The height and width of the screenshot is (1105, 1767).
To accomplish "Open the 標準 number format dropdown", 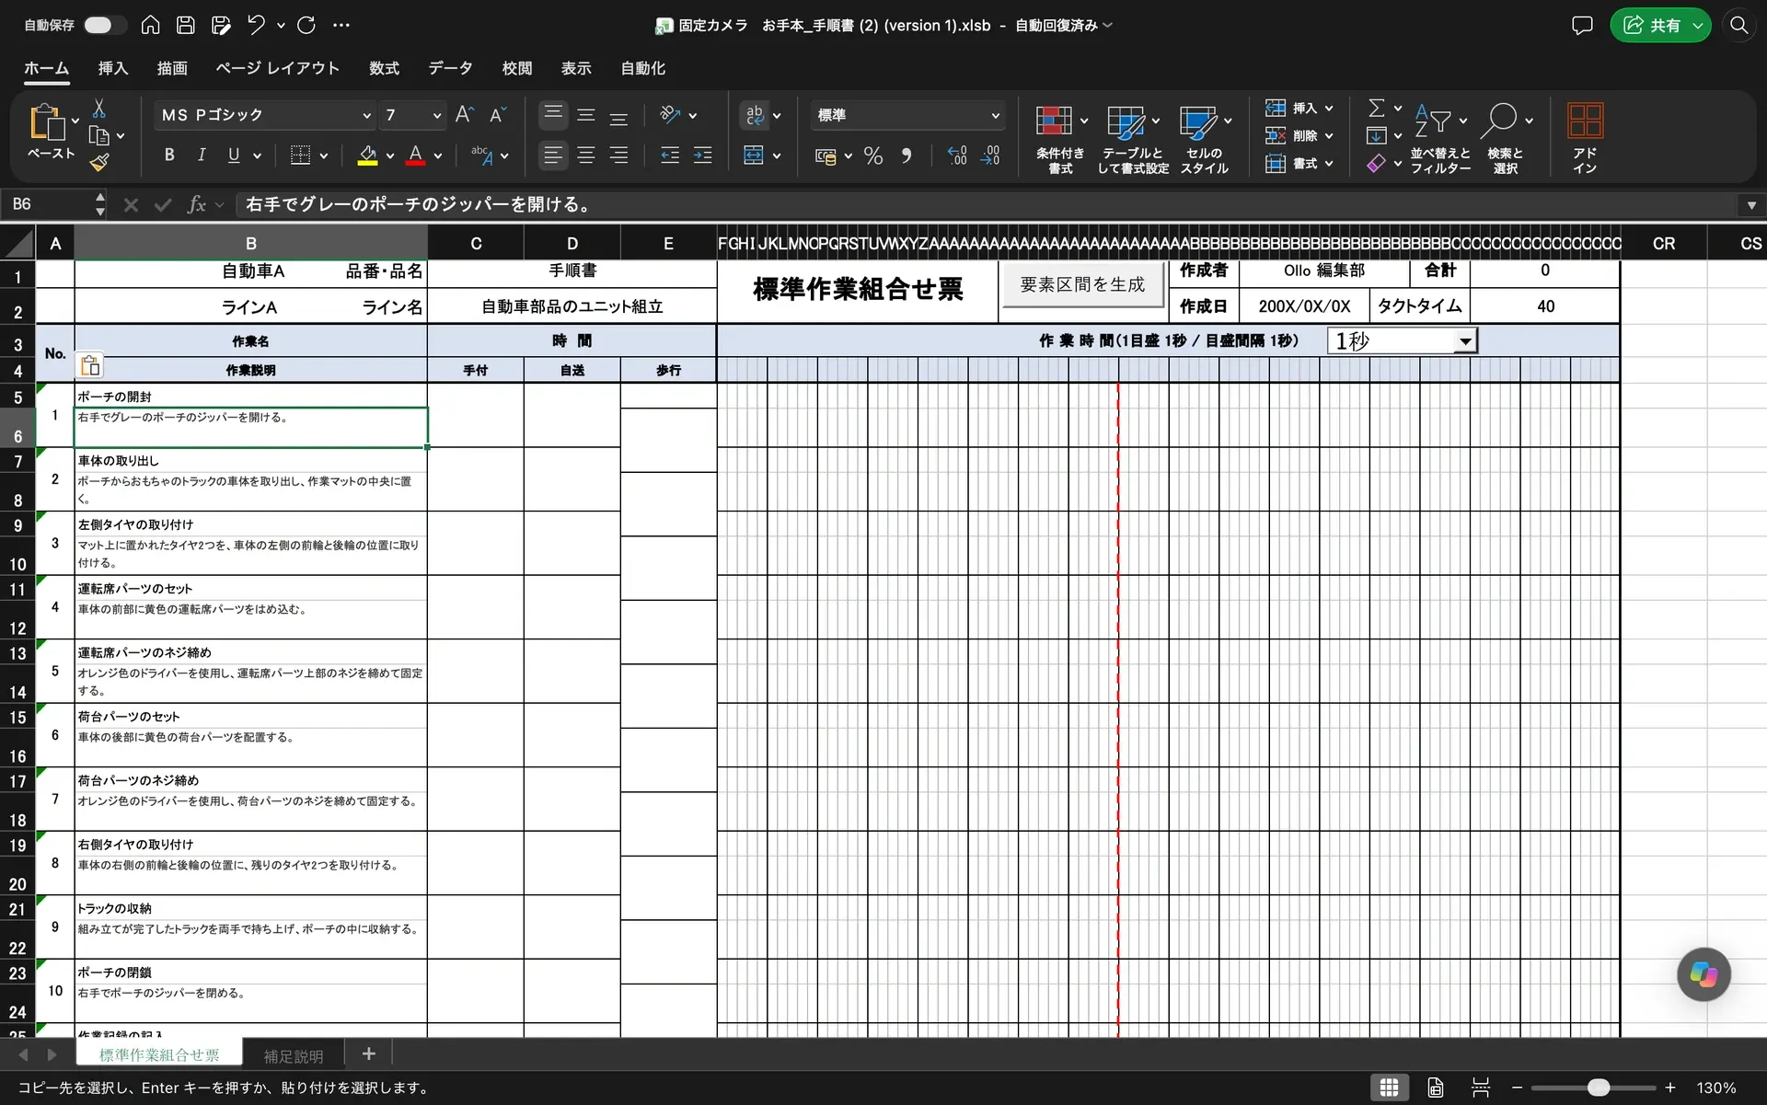I will [x=995, y=115].
